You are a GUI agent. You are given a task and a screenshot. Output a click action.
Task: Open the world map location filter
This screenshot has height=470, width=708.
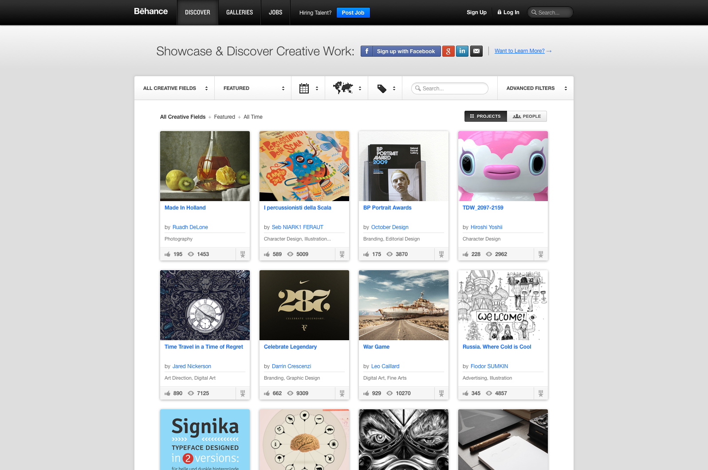pyautogui.click(x=347, y=88)
